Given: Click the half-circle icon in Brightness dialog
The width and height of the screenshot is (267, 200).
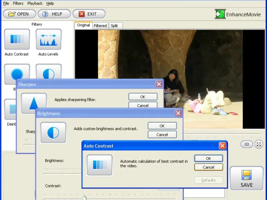Looking at the screenshot, I should point(53,132).
